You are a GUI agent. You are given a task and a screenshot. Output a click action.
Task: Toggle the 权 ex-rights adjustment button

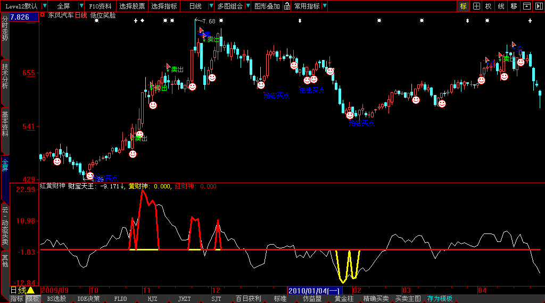point(489,6)
